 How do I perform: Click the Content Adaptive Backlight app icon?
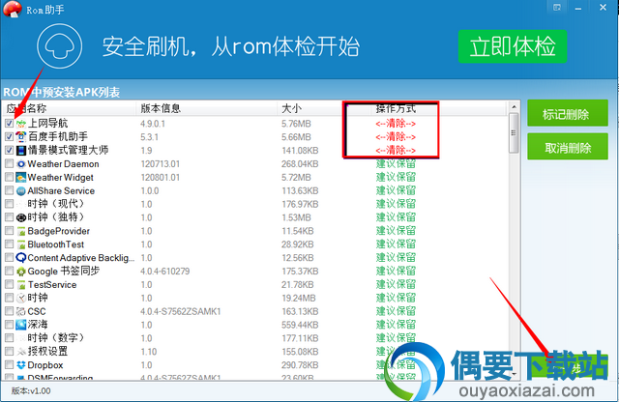pyautogui.click(x=21, y=258)
